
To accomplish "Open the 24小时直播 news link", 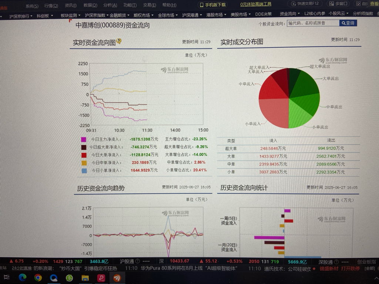I will 22,268.
